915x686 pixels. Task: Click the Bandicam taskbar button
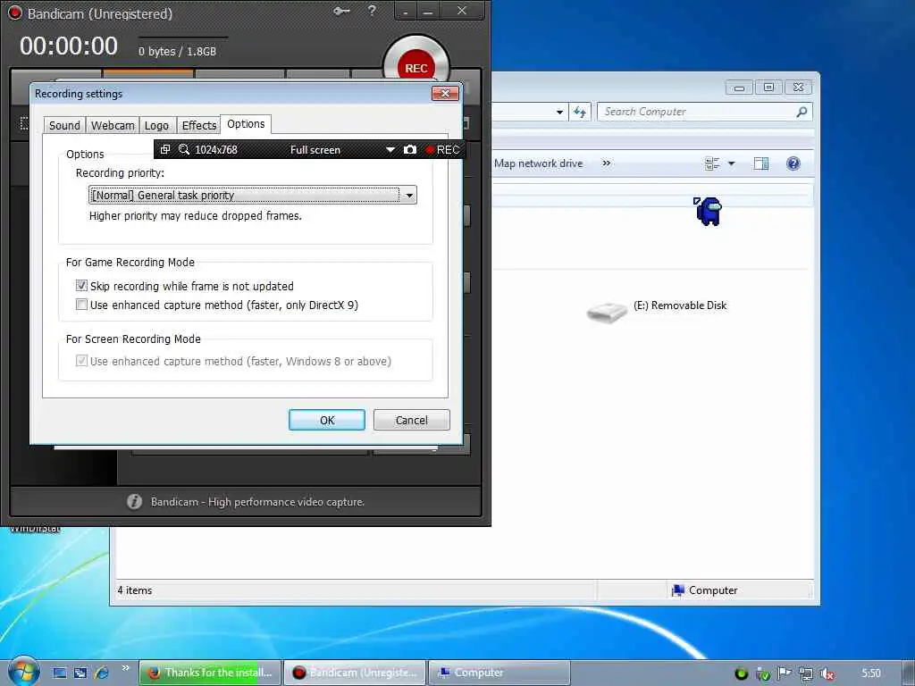355,673
